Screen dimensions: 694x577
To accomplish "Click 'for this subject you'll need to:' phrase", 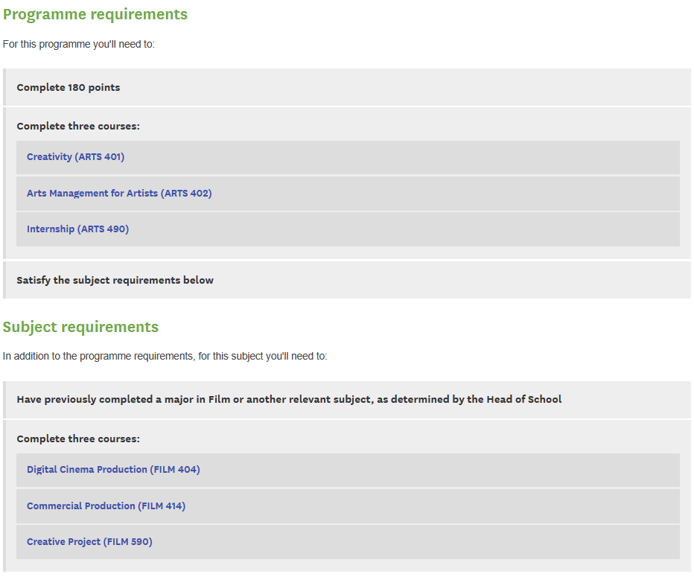I will coord(263,357).
